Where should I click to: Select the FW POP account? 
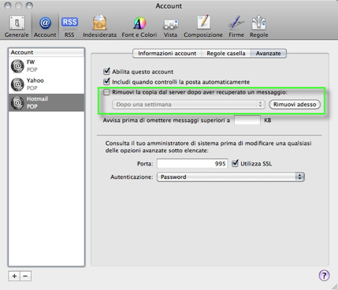click(x=46, y=66)
